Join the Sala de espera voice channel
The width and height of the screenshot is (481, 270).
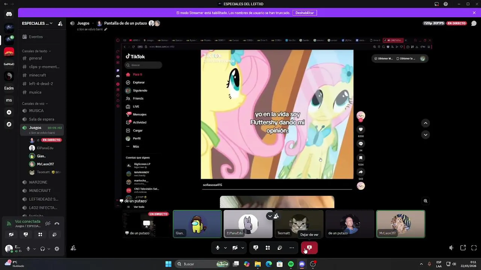tap(41, 119)
